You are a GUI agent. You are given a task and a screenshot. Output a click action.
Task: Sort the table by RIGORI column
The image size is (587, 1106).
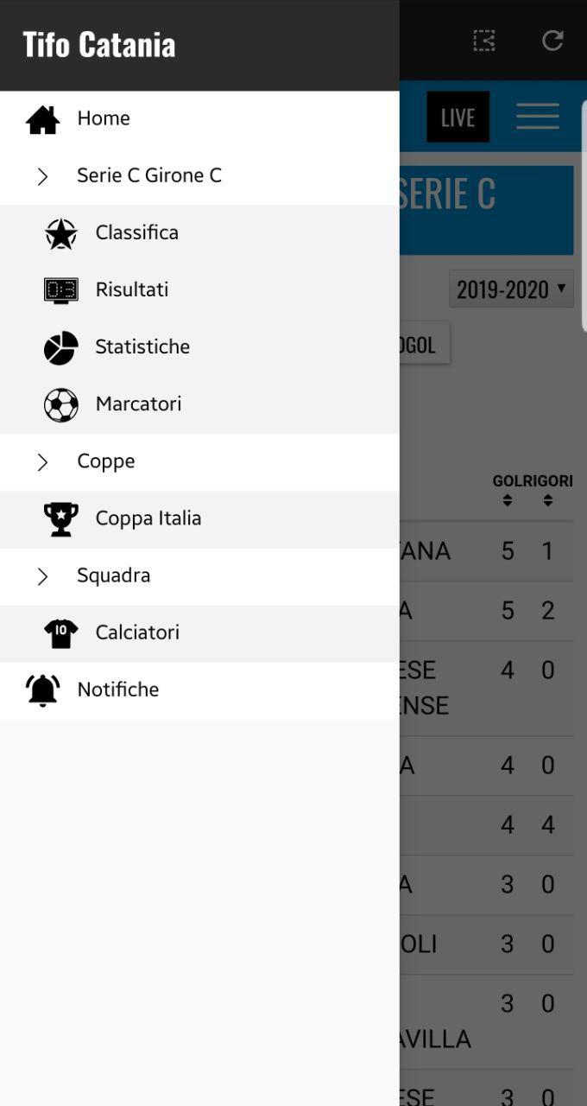[547, 491]
